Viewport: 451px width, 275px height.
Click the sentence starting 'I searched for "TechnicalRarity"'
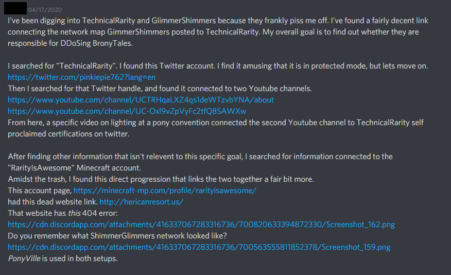pyautogui.click(x=218, y=66)
